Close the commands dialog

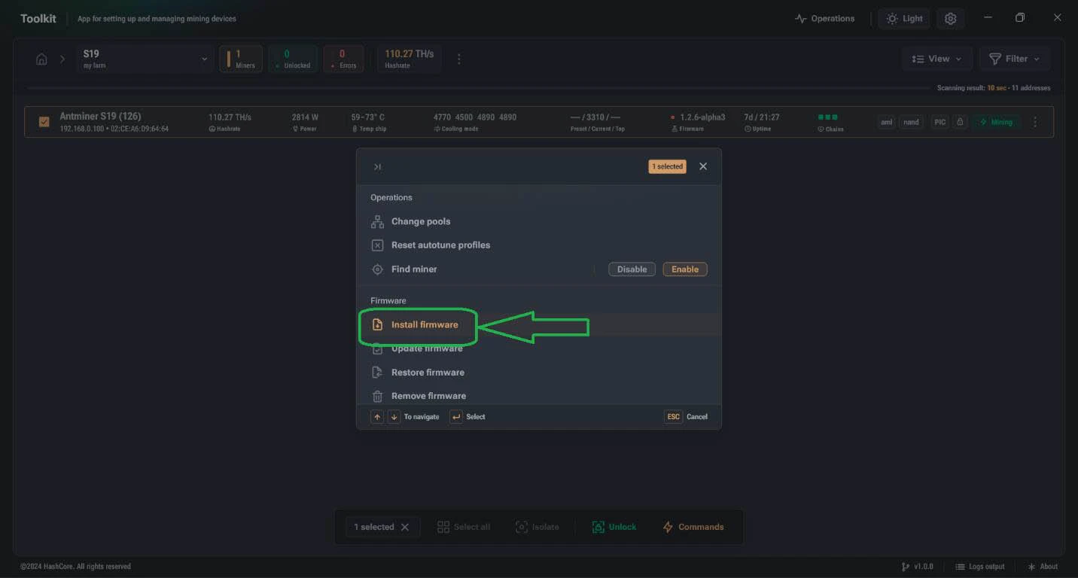point(703,166)
